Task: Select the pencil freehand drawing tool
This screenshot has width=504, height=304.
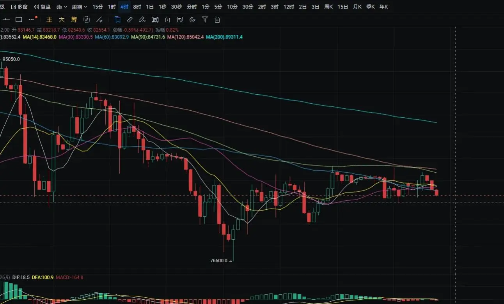Action: (x=142, y=19)
